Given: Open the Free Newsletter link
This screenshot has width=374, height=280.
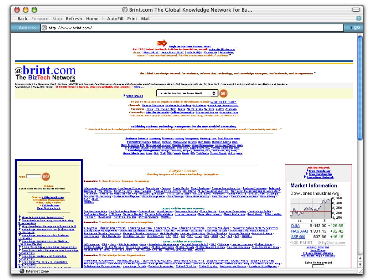Looking at the screenshot, I should (320, 171).
